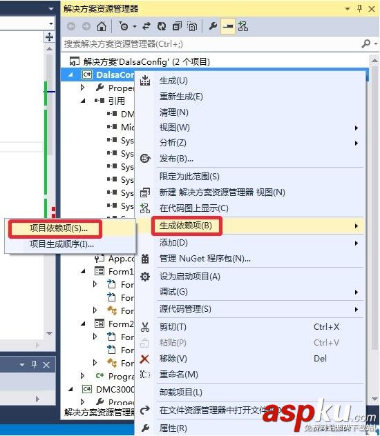Collapse the DMC3000 project node
The height and width of the screenshot is (436, 380).
[70, 389]
